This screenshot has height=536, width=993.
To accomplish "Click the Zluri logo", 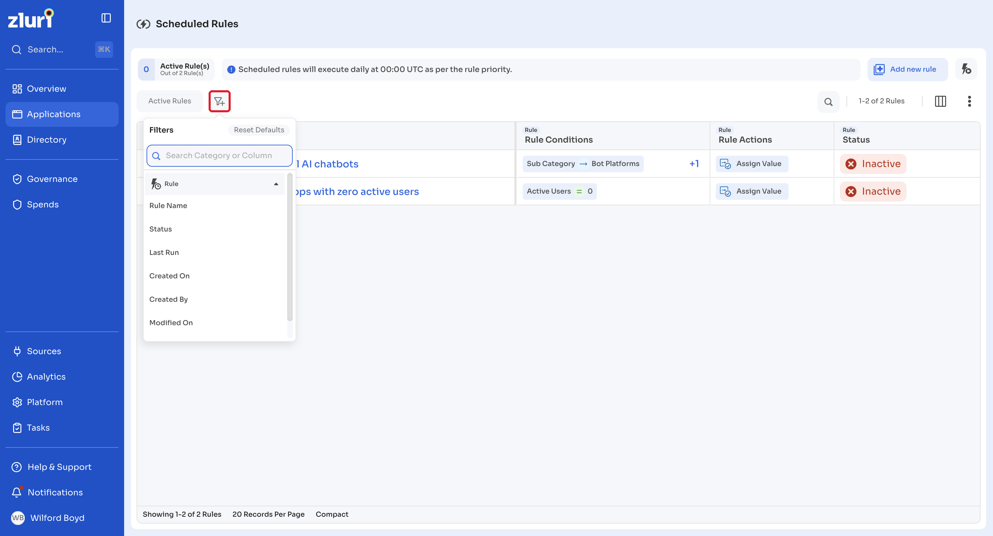I will point(31,19).
